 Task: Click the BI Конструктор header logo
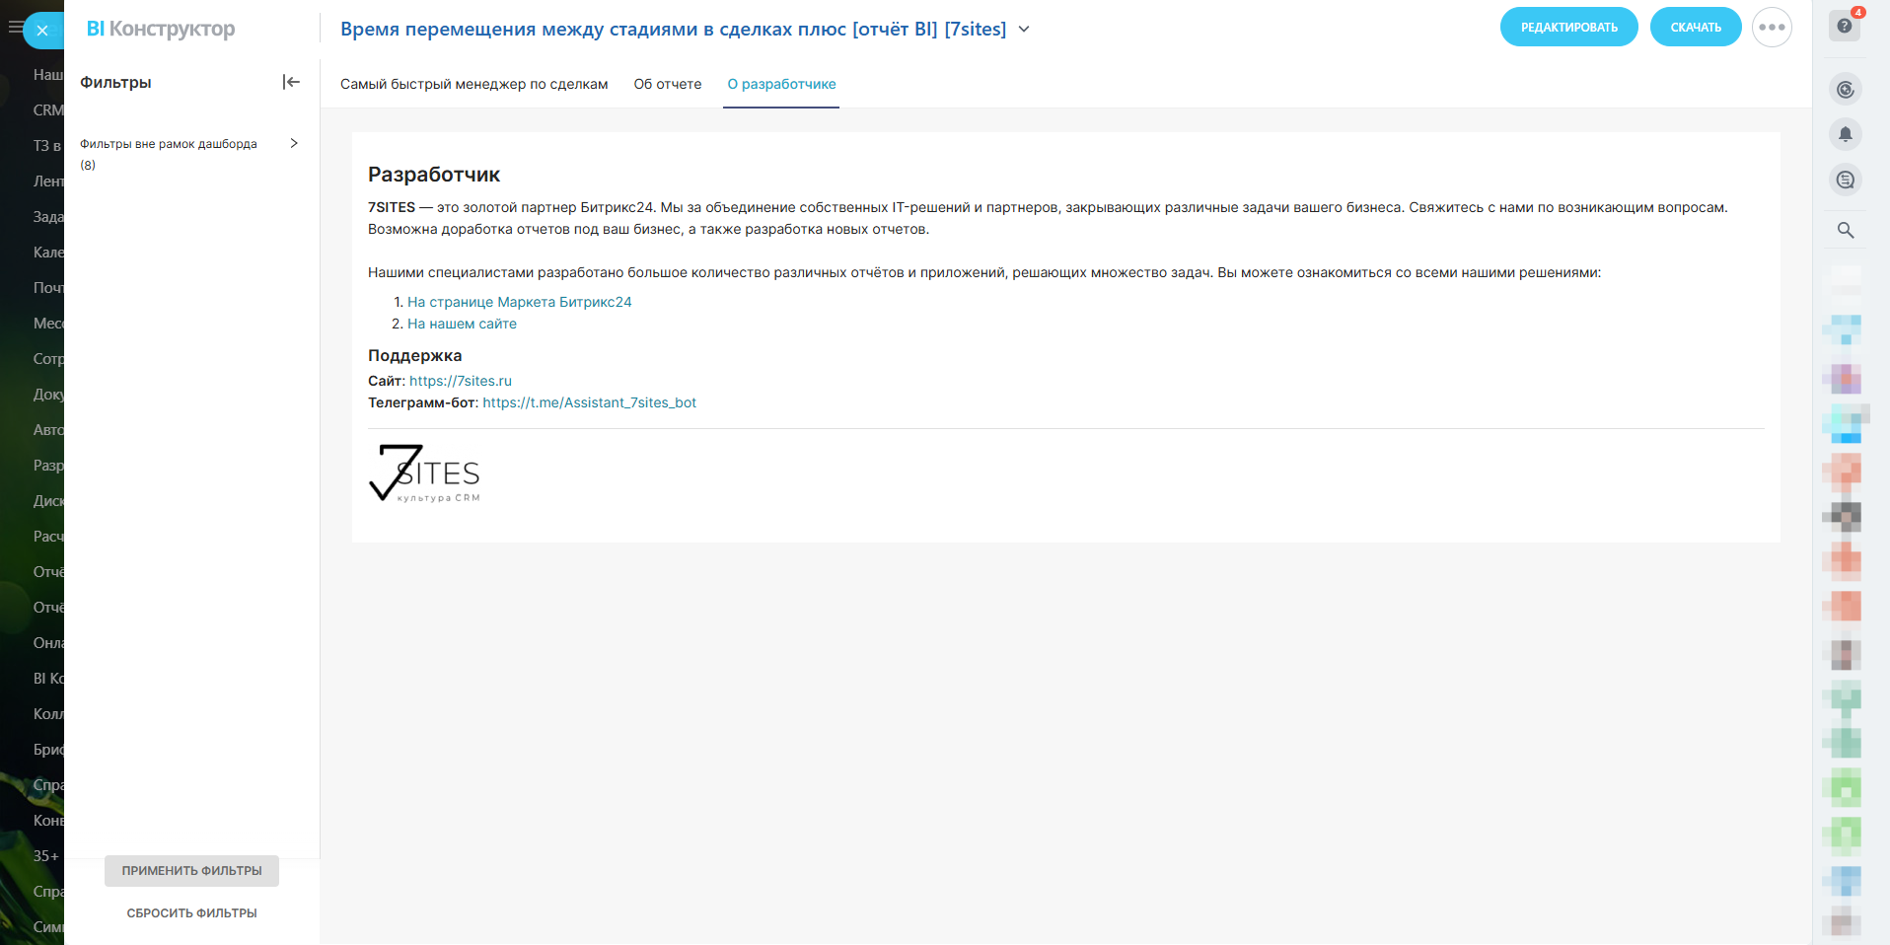[x=161, y=29]
